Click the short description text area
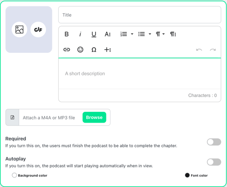Viewport: 227px width, 187px height. tap(140, 73)
